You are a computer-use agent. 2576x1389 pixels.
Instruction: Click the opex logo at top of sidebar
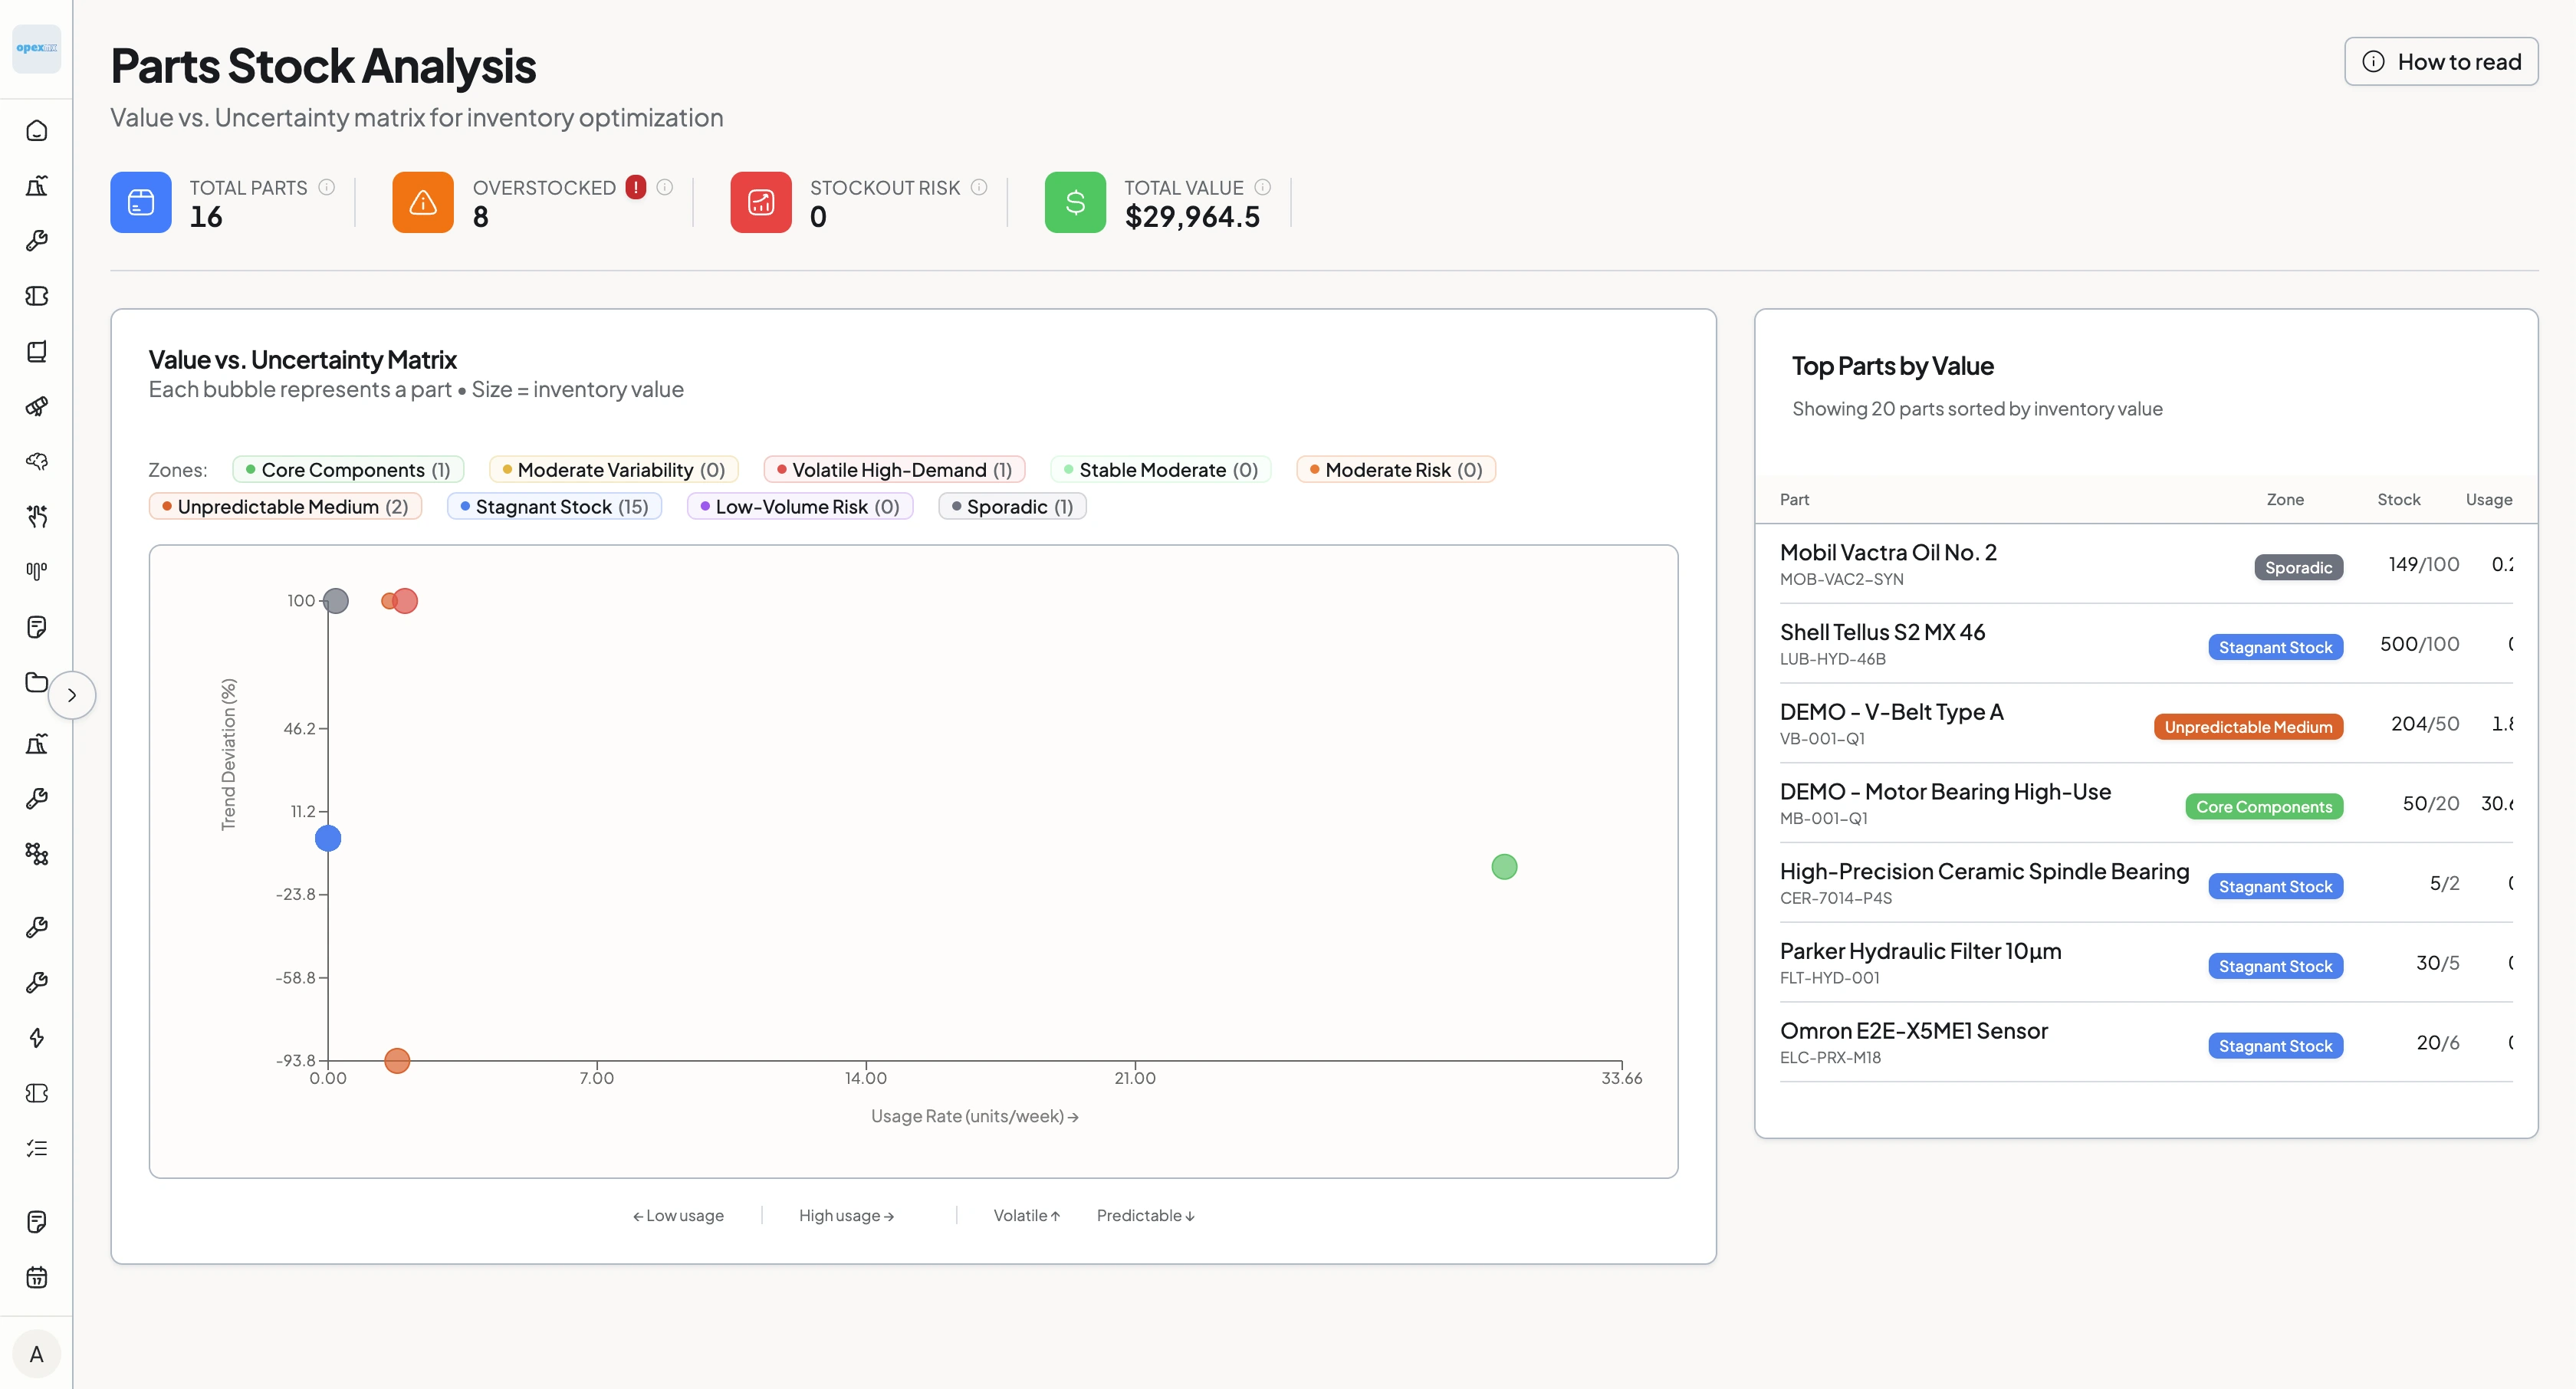(x=37, y=48)
